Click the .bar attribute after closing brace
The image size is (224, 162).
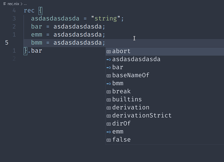pos(35,51)
